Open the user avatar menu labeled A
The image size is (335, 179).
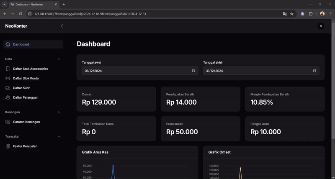click(321, 26)
